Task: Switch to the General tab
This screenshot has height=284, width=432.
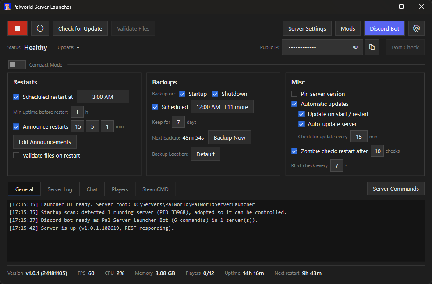Action: (24, 189)
